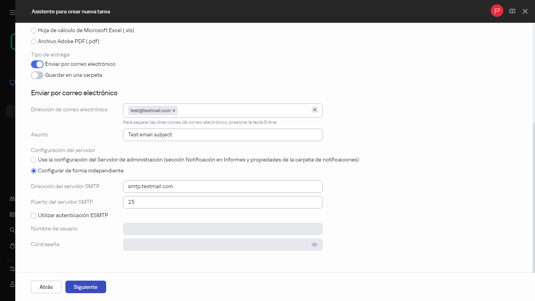
Task: Reveal the password with the eye icon
Action: (314, 244)
